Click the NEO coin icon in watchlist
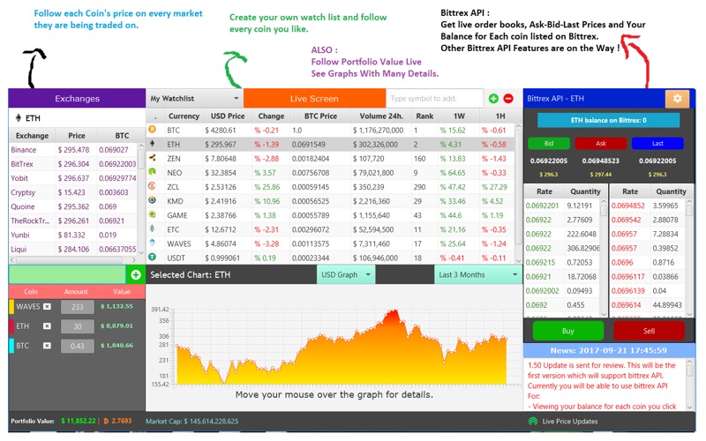The image size is (706, 441). (x=152, y=172)
